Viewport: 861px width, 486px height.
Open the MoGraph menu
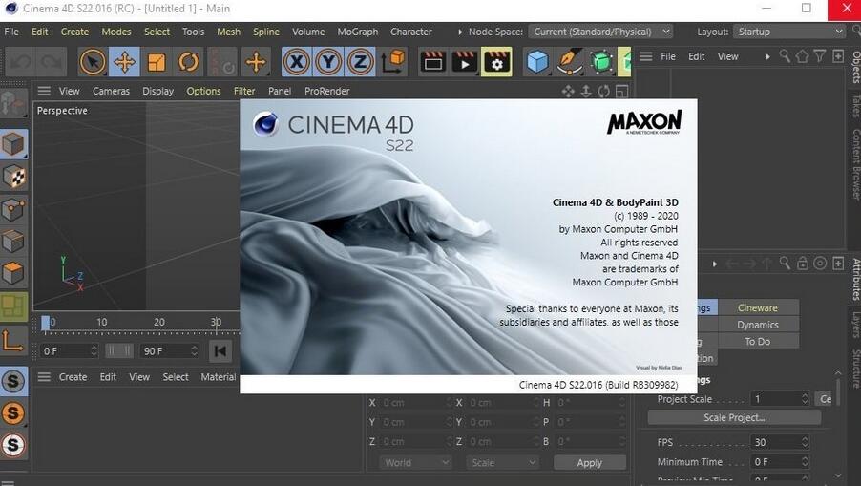[x=357, y=32]
